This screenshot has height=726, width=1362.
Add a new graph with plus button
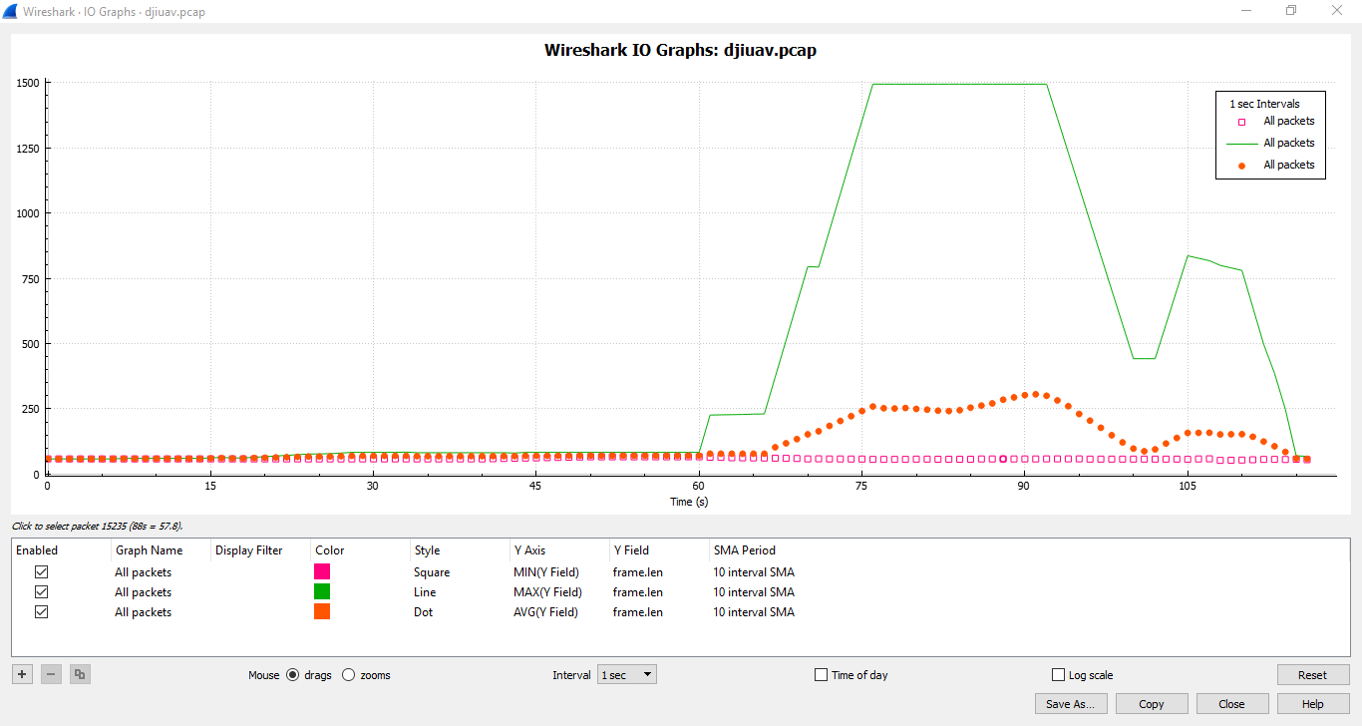pyautogui.click(x=22, y=675)
